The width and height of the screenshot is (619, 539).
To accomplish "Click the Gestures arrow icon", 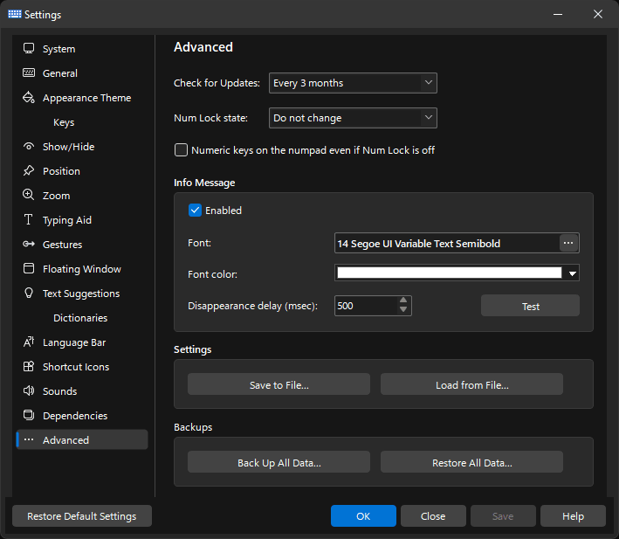I will point(29,244).
